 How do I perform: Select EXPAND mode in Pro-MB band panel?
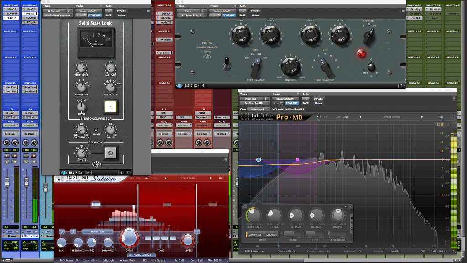tap(271, 235)
